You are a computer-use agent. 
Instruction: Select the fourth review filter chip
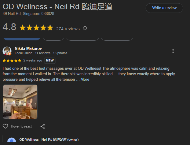click(117, 39)
